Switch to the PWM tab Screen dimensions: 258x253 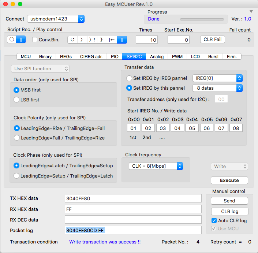(177, 57)
